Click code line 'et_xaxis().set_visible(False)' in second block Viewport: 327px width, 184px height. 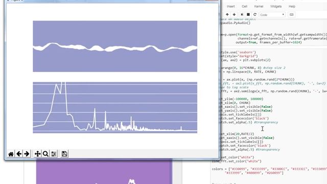pos(247,138)
